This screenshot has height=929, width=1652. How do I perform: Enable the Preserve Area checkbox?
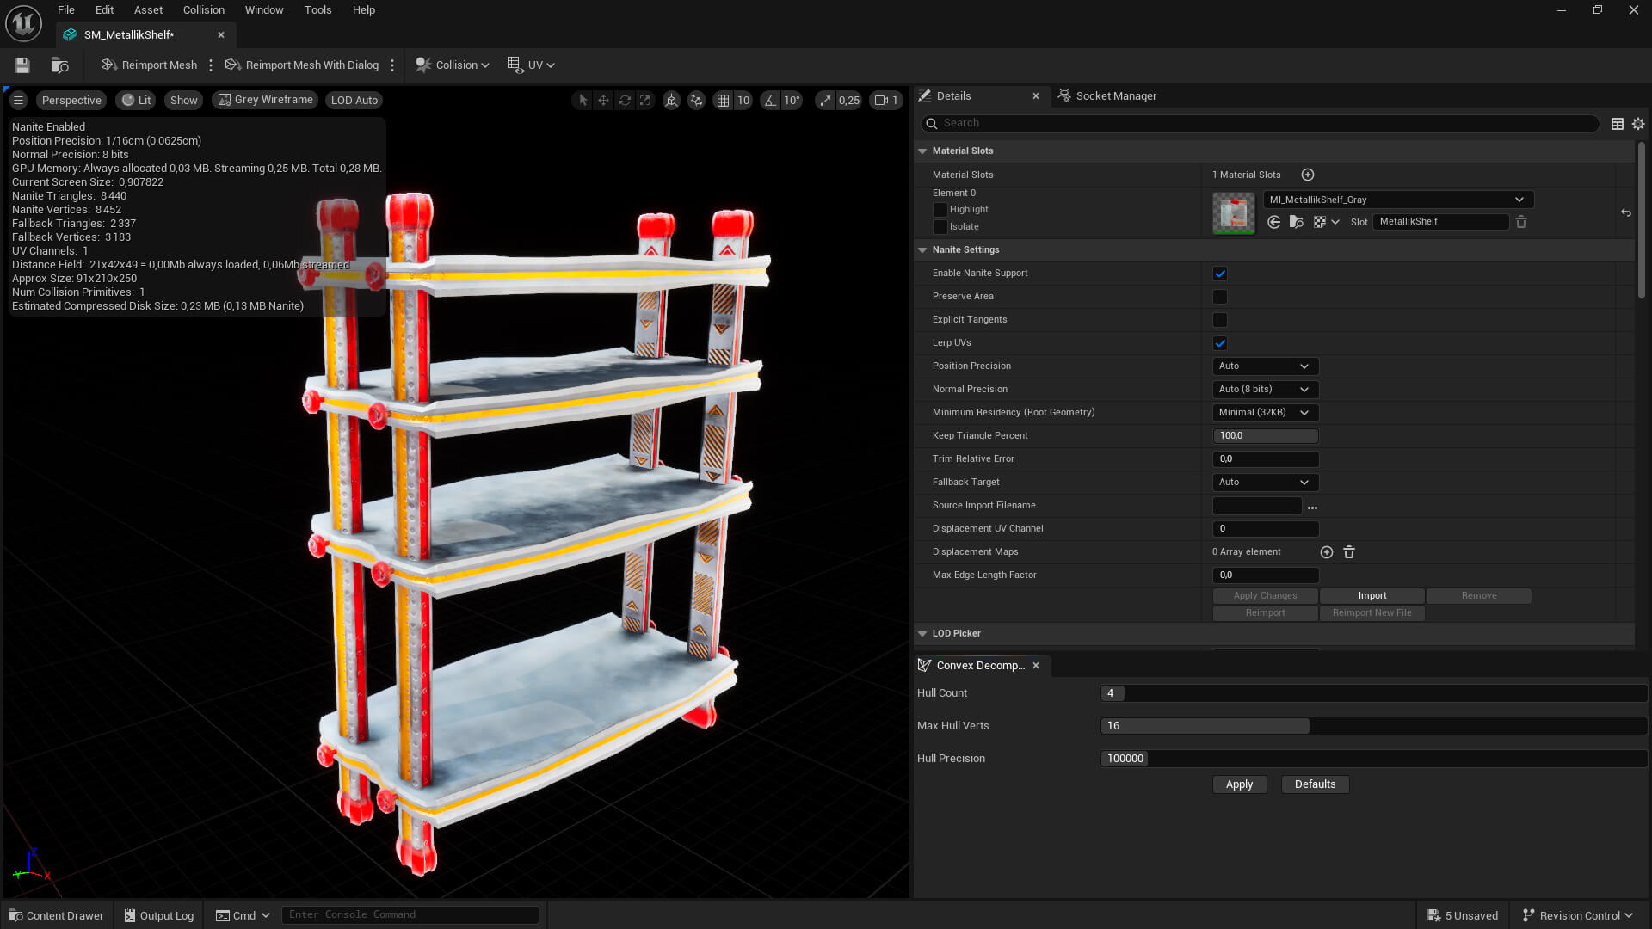click(x=1219, y=297)
